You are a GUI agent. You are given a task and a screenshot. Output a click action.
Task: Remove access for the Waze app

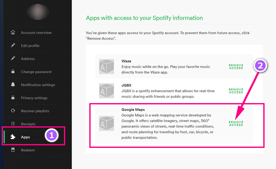236,67
